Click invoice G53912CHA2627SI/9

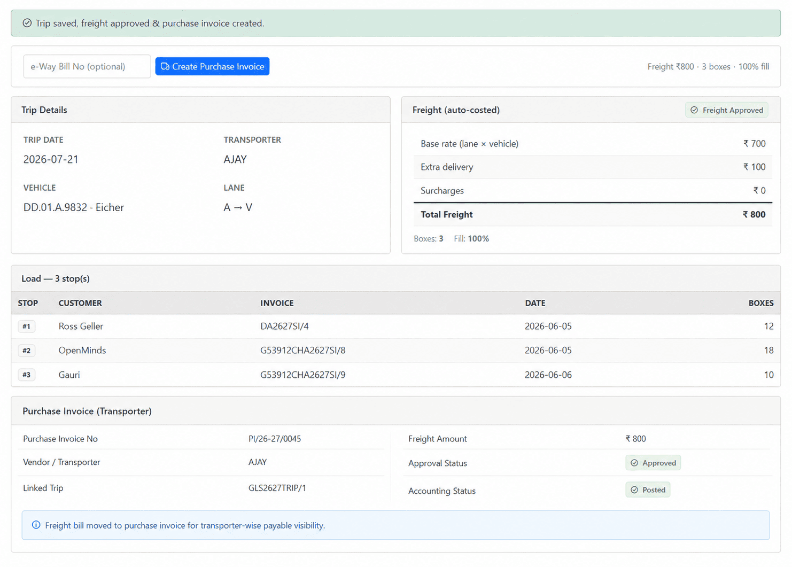[x=303, y=375]
